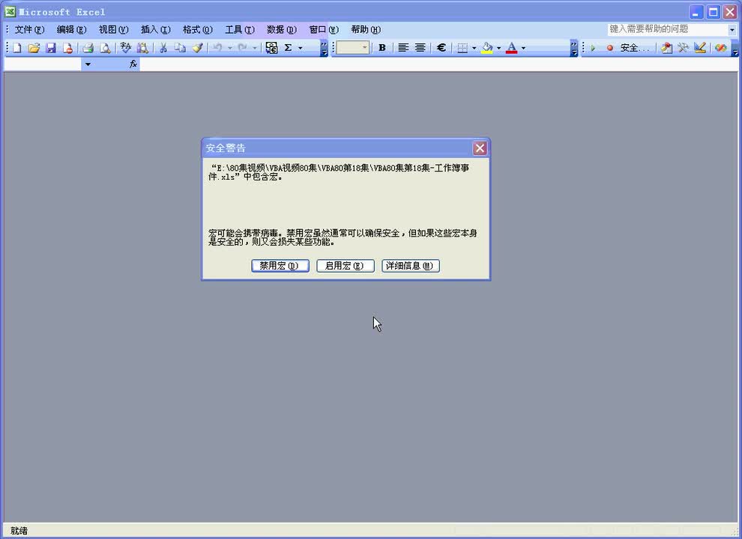742x539 pixels.
Task: Open the Undo history dropdown arrow
Action: click(x=230, y=48)
